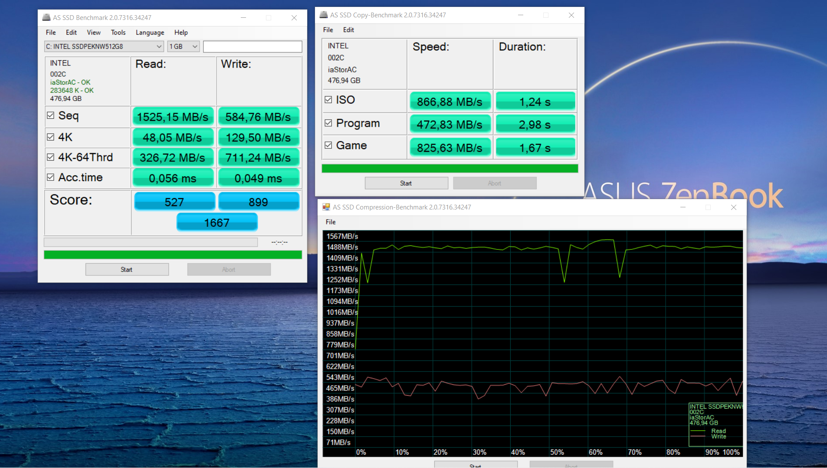This screenshot has height=468, width=827.
Task: Click the write access time 0,049 ms
Action: [x=258, y=178]
